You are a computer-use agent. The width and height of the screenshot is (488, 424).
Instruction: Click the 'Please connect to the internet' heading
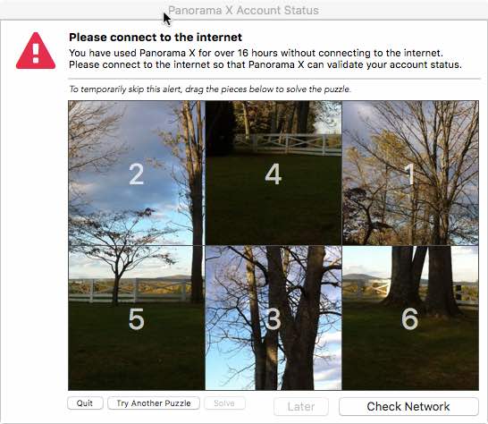[x=156, y=38]
